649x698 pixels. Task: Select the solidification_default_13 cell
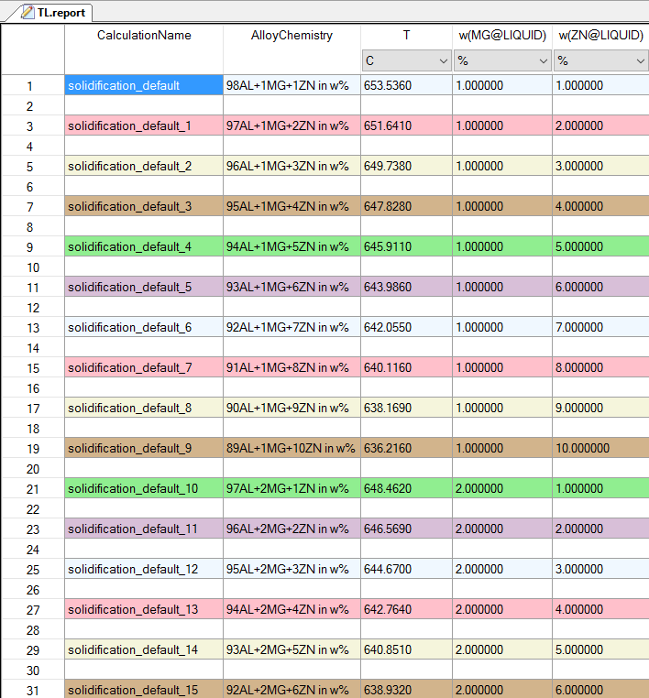click(143, 610)
